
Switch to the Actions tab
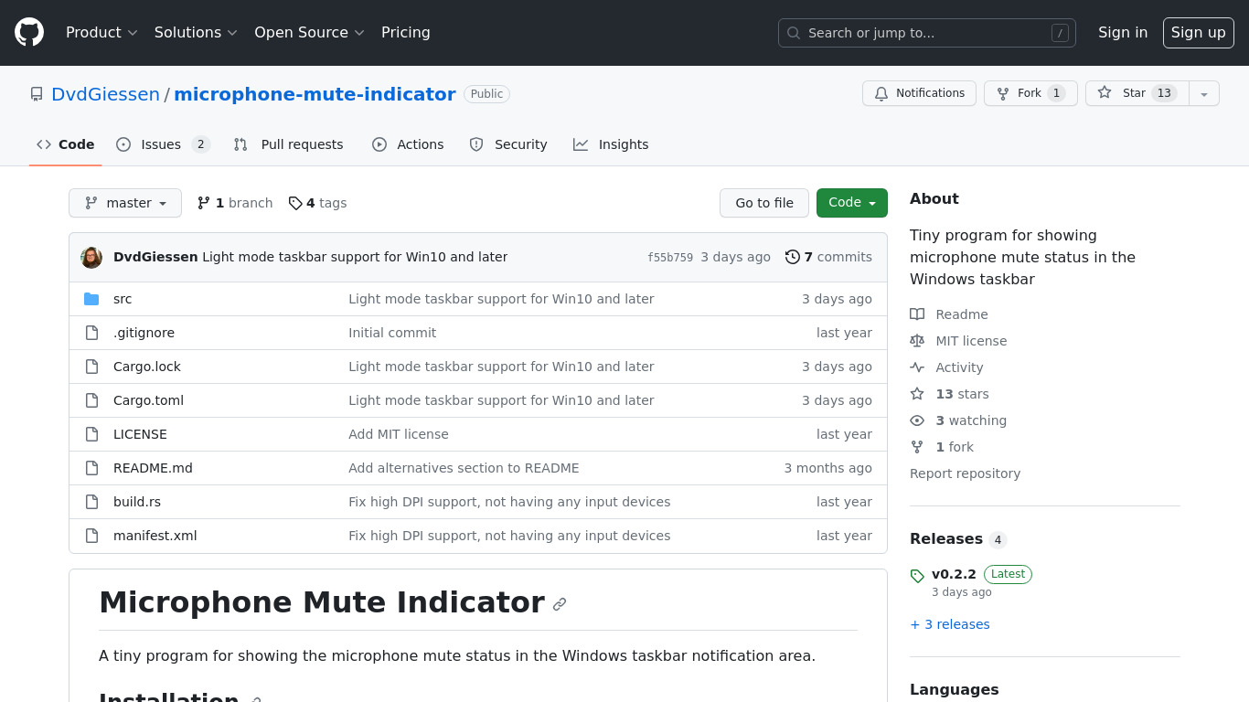[408, 144]
